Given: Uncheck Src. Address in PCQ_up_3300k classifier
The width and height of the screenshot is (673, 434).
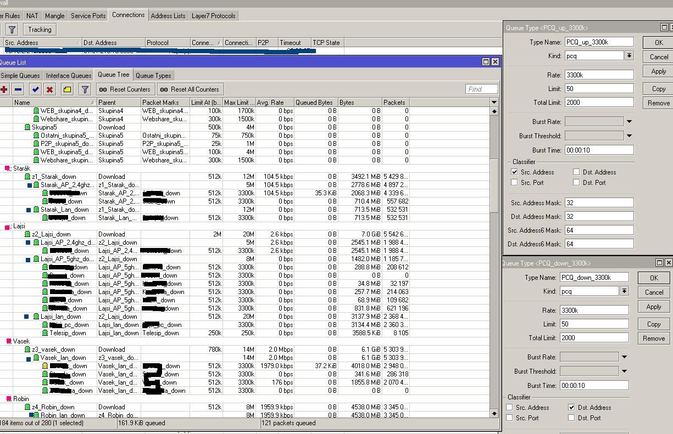Looking at the screenshot, I should pyautogui.click(x=515, y=172).
